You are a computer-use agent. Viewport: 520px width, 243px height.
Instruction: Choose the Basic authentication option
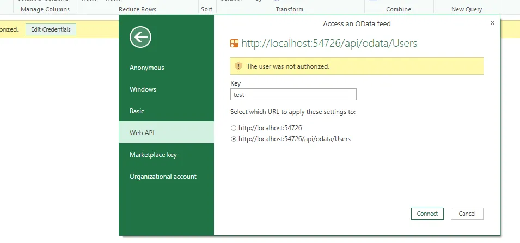pos(137,111)
